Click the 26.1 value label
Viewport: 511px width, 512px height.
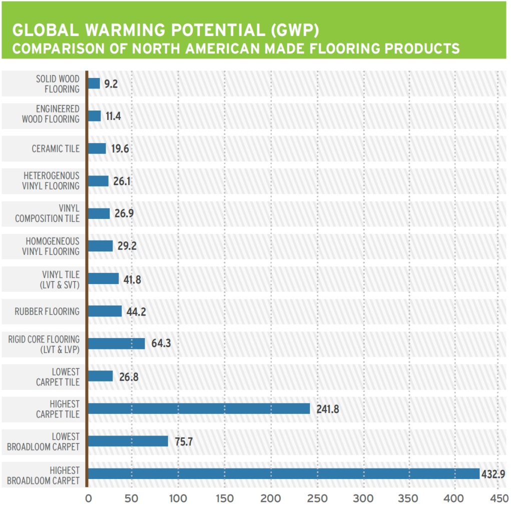click(x=122, y=181)
